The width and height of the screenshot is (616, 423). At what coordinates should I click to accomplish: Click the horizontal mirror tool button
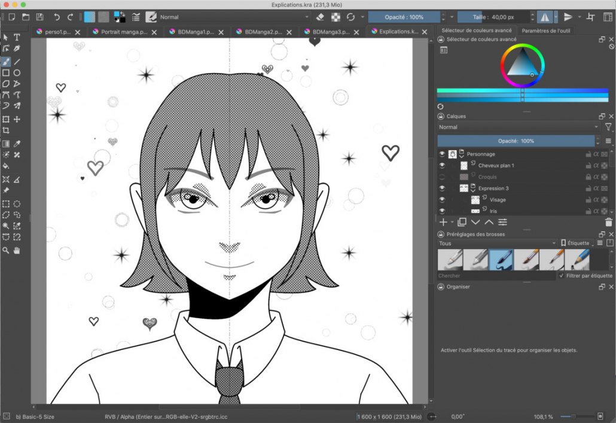pyautogui.click(x=544, y=17)
